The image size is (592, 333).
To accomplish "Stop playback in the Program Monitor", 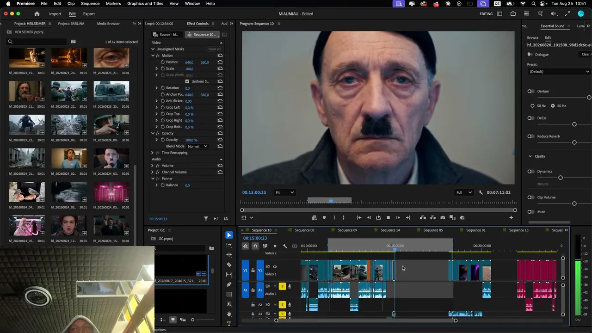I will point(388,217).
